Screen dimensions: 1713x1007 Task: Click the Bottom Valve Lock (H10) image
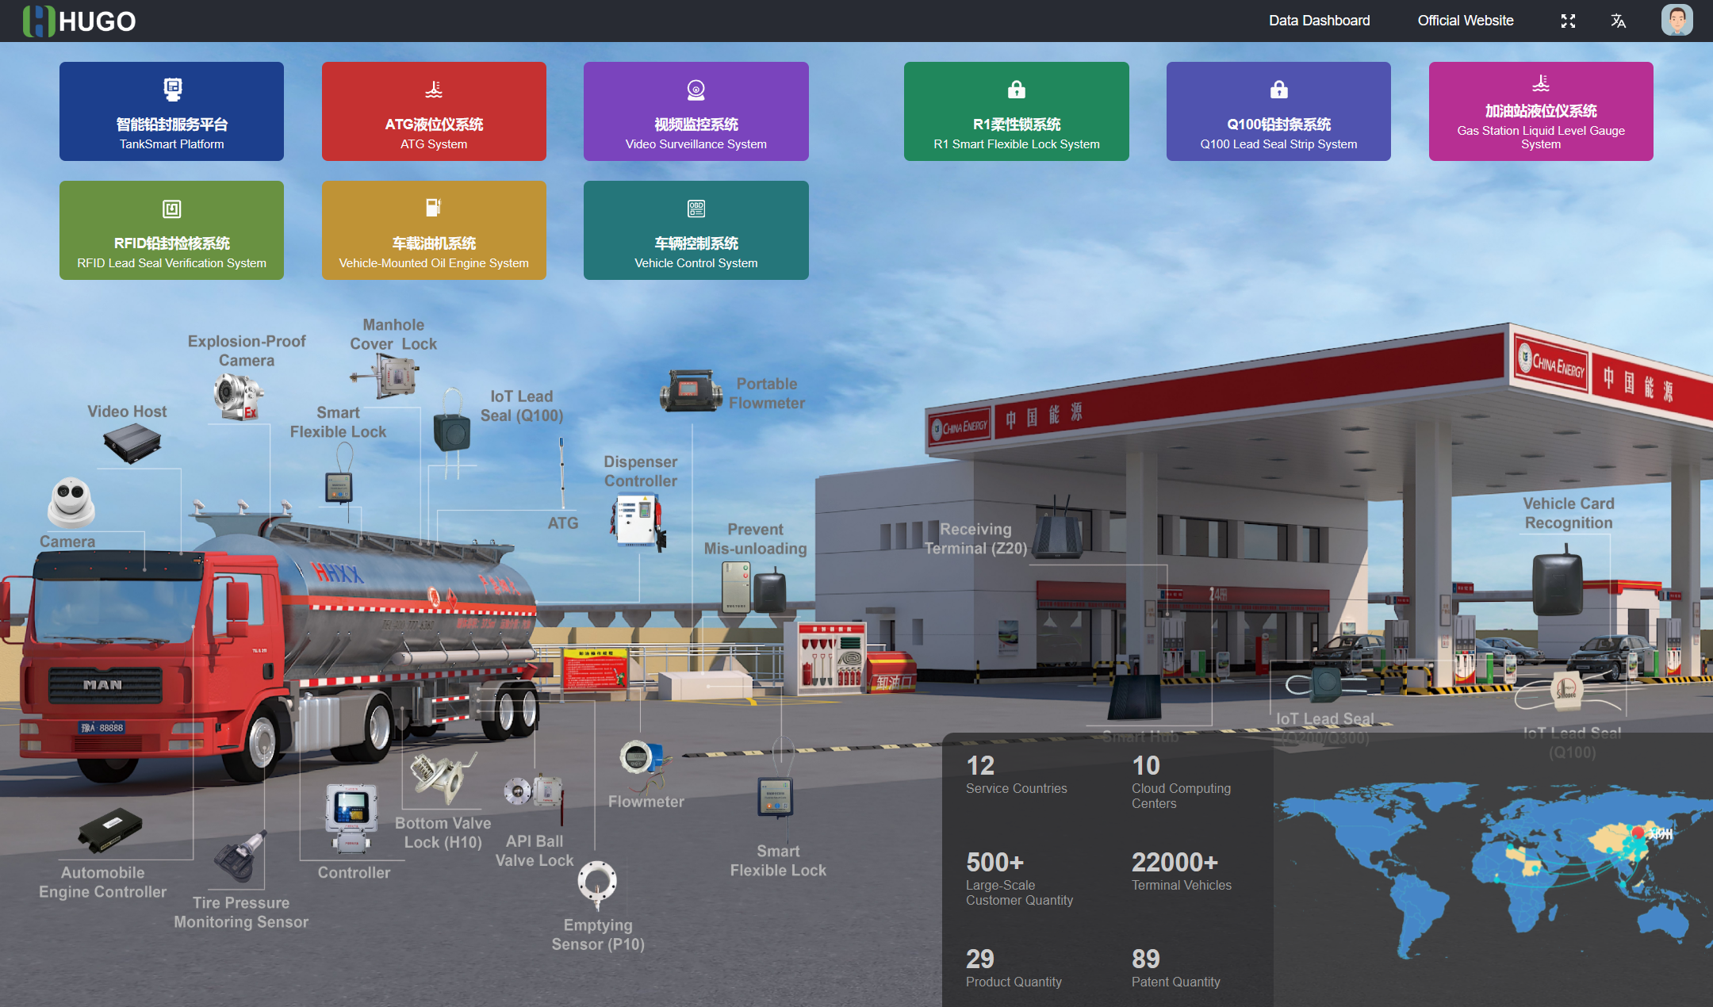tap(443, 777)
